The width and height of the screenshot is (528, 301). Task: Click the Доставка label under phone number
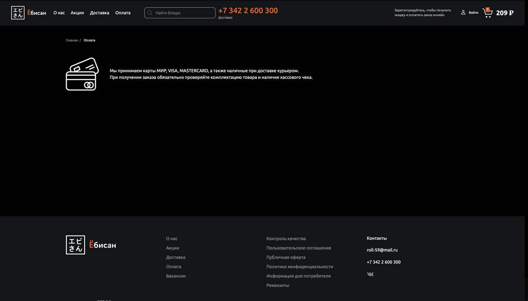coord(225,18)
